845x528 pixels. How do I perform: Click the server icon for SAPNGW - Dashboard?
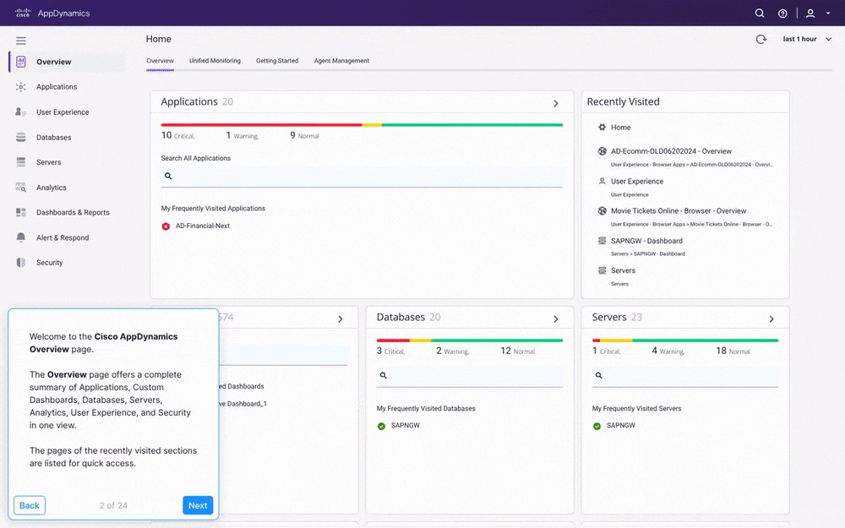(x=602, y=240)
